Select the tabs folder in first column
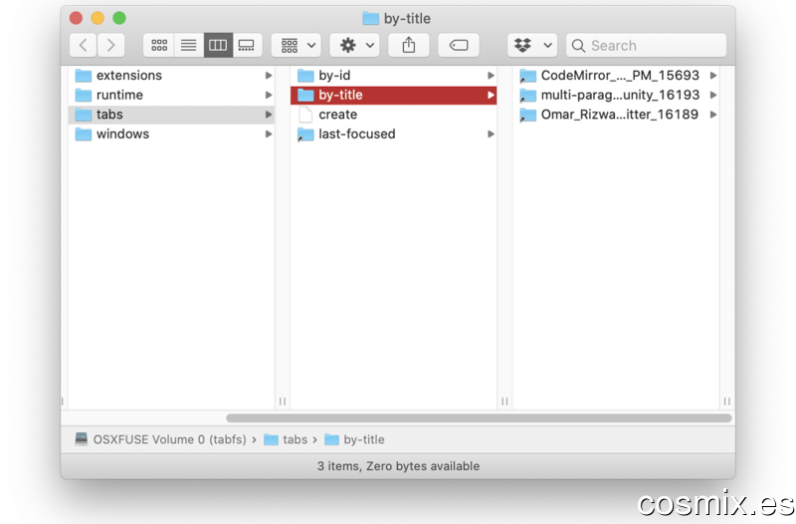 coord(171,115)
